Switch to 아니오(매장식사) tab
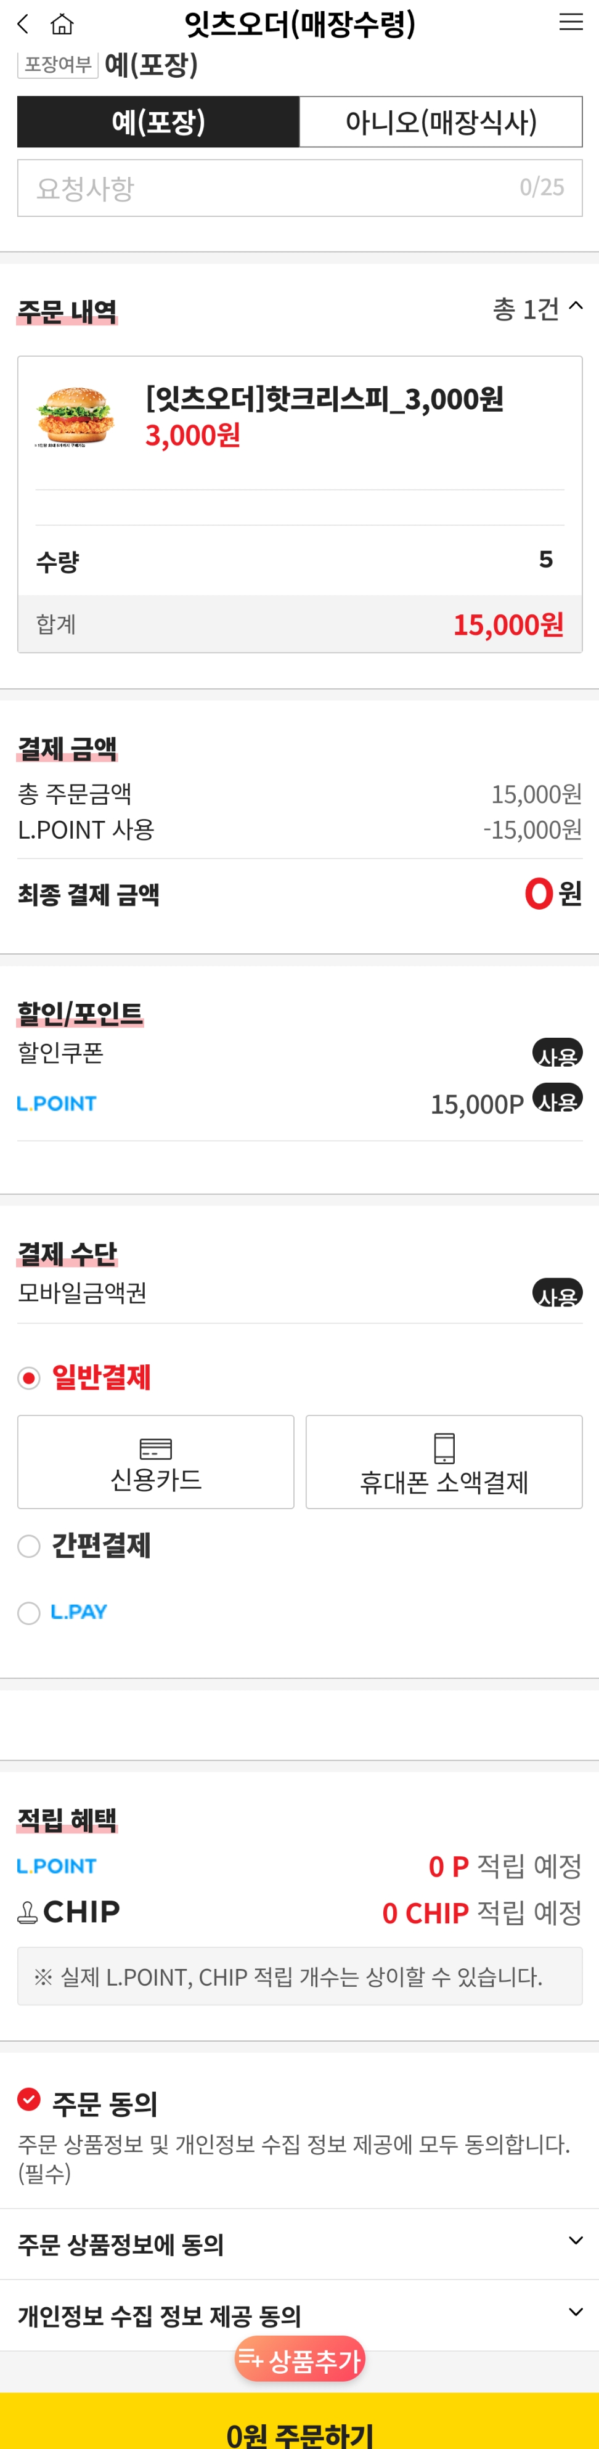This screenshot has width=599, height=2449. 440,121
